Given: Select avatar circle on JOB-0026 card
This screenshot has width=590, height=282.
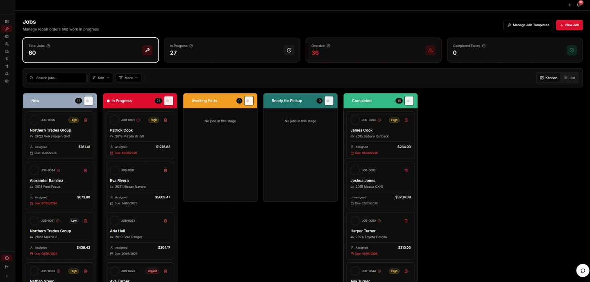Looking at the screenshot, I should point(34,120).
